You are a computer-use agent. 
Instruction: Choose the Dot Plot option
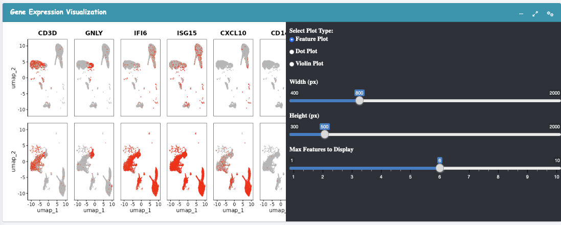coord(292,52)
